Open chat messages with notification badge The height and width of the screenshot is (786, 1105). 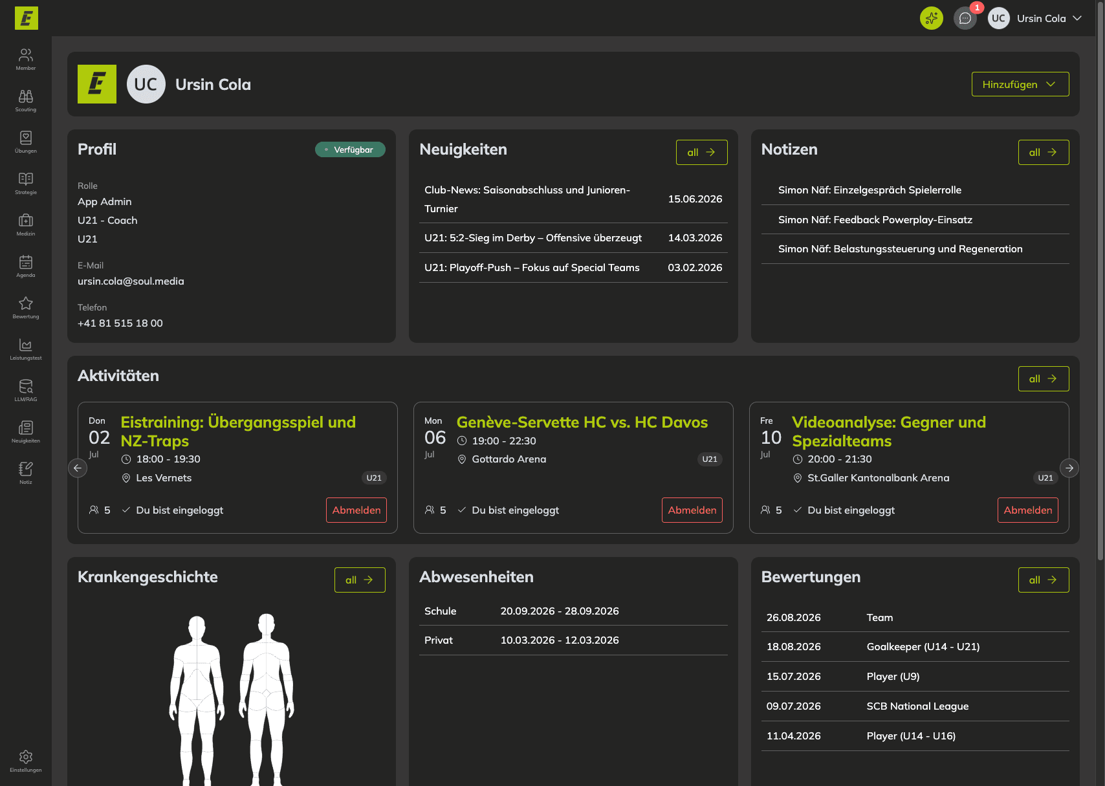[x=965, y=18]
